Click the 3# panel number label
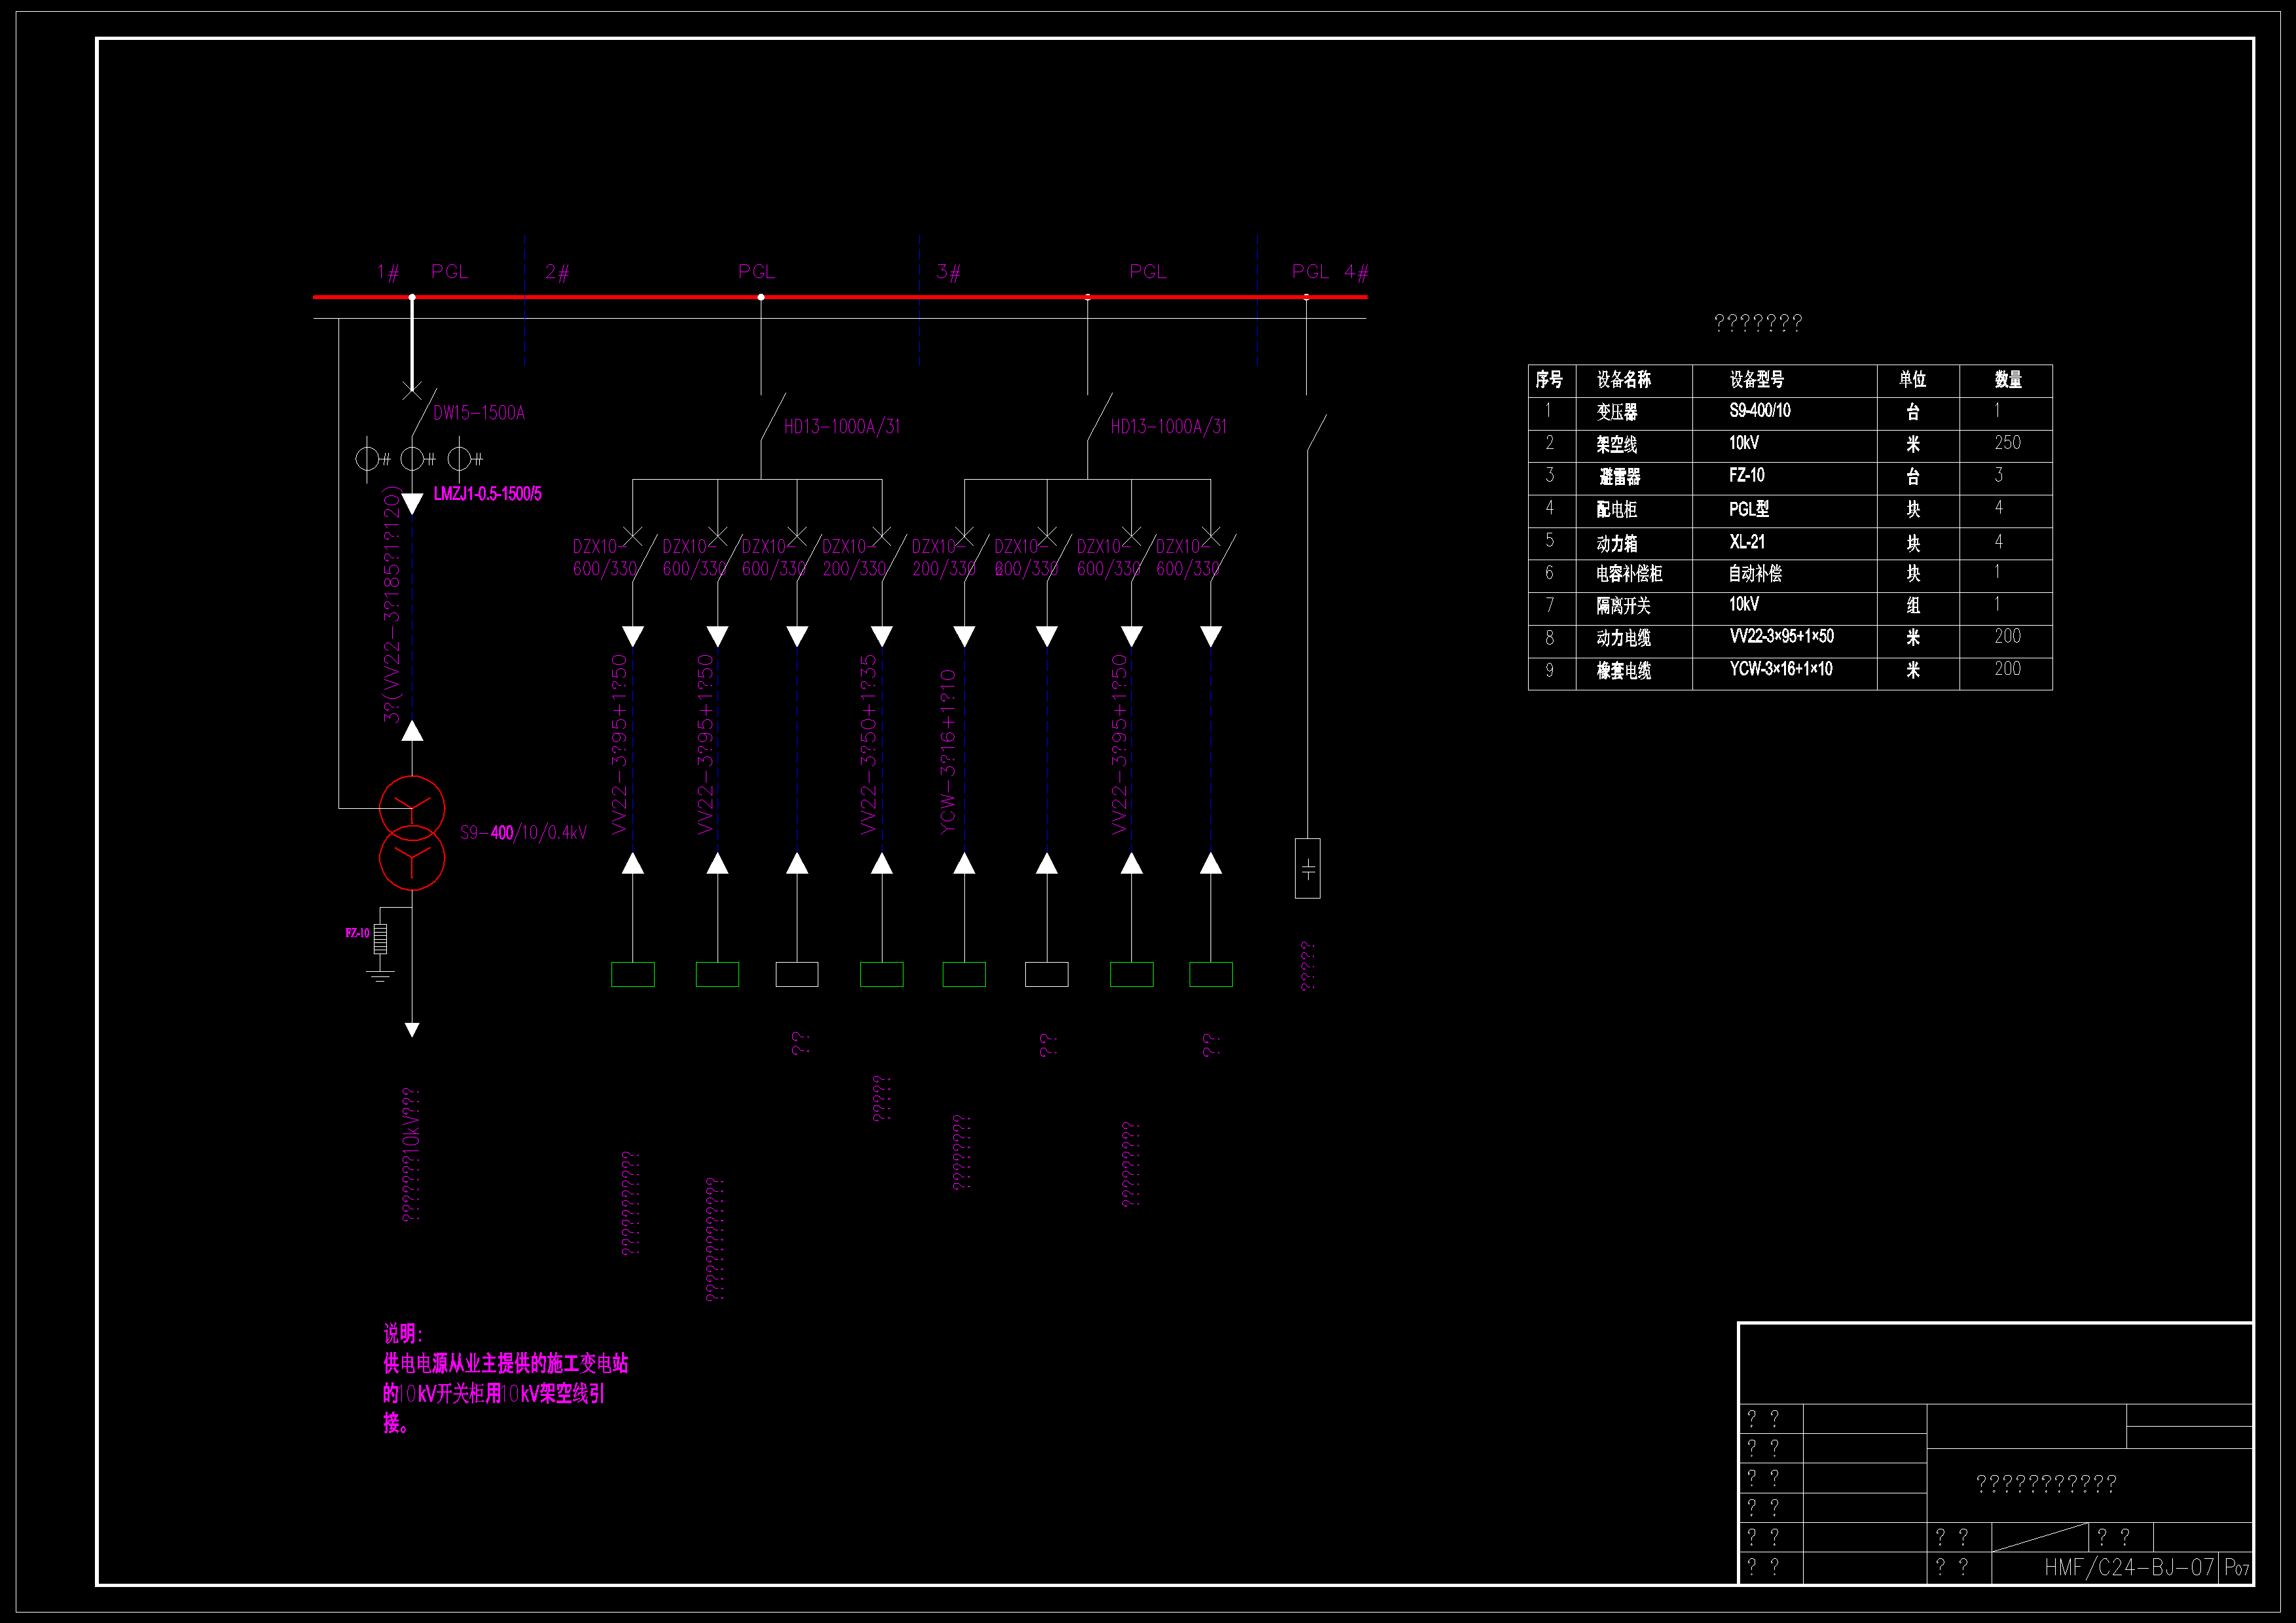 point(948,272)
